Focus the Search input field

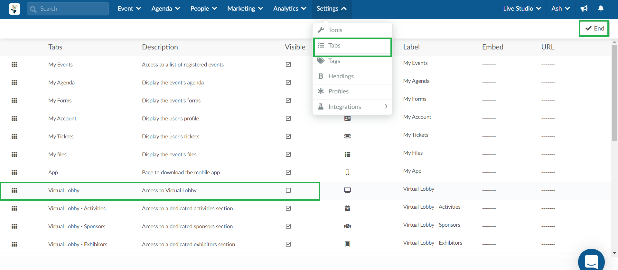point(68,9)
